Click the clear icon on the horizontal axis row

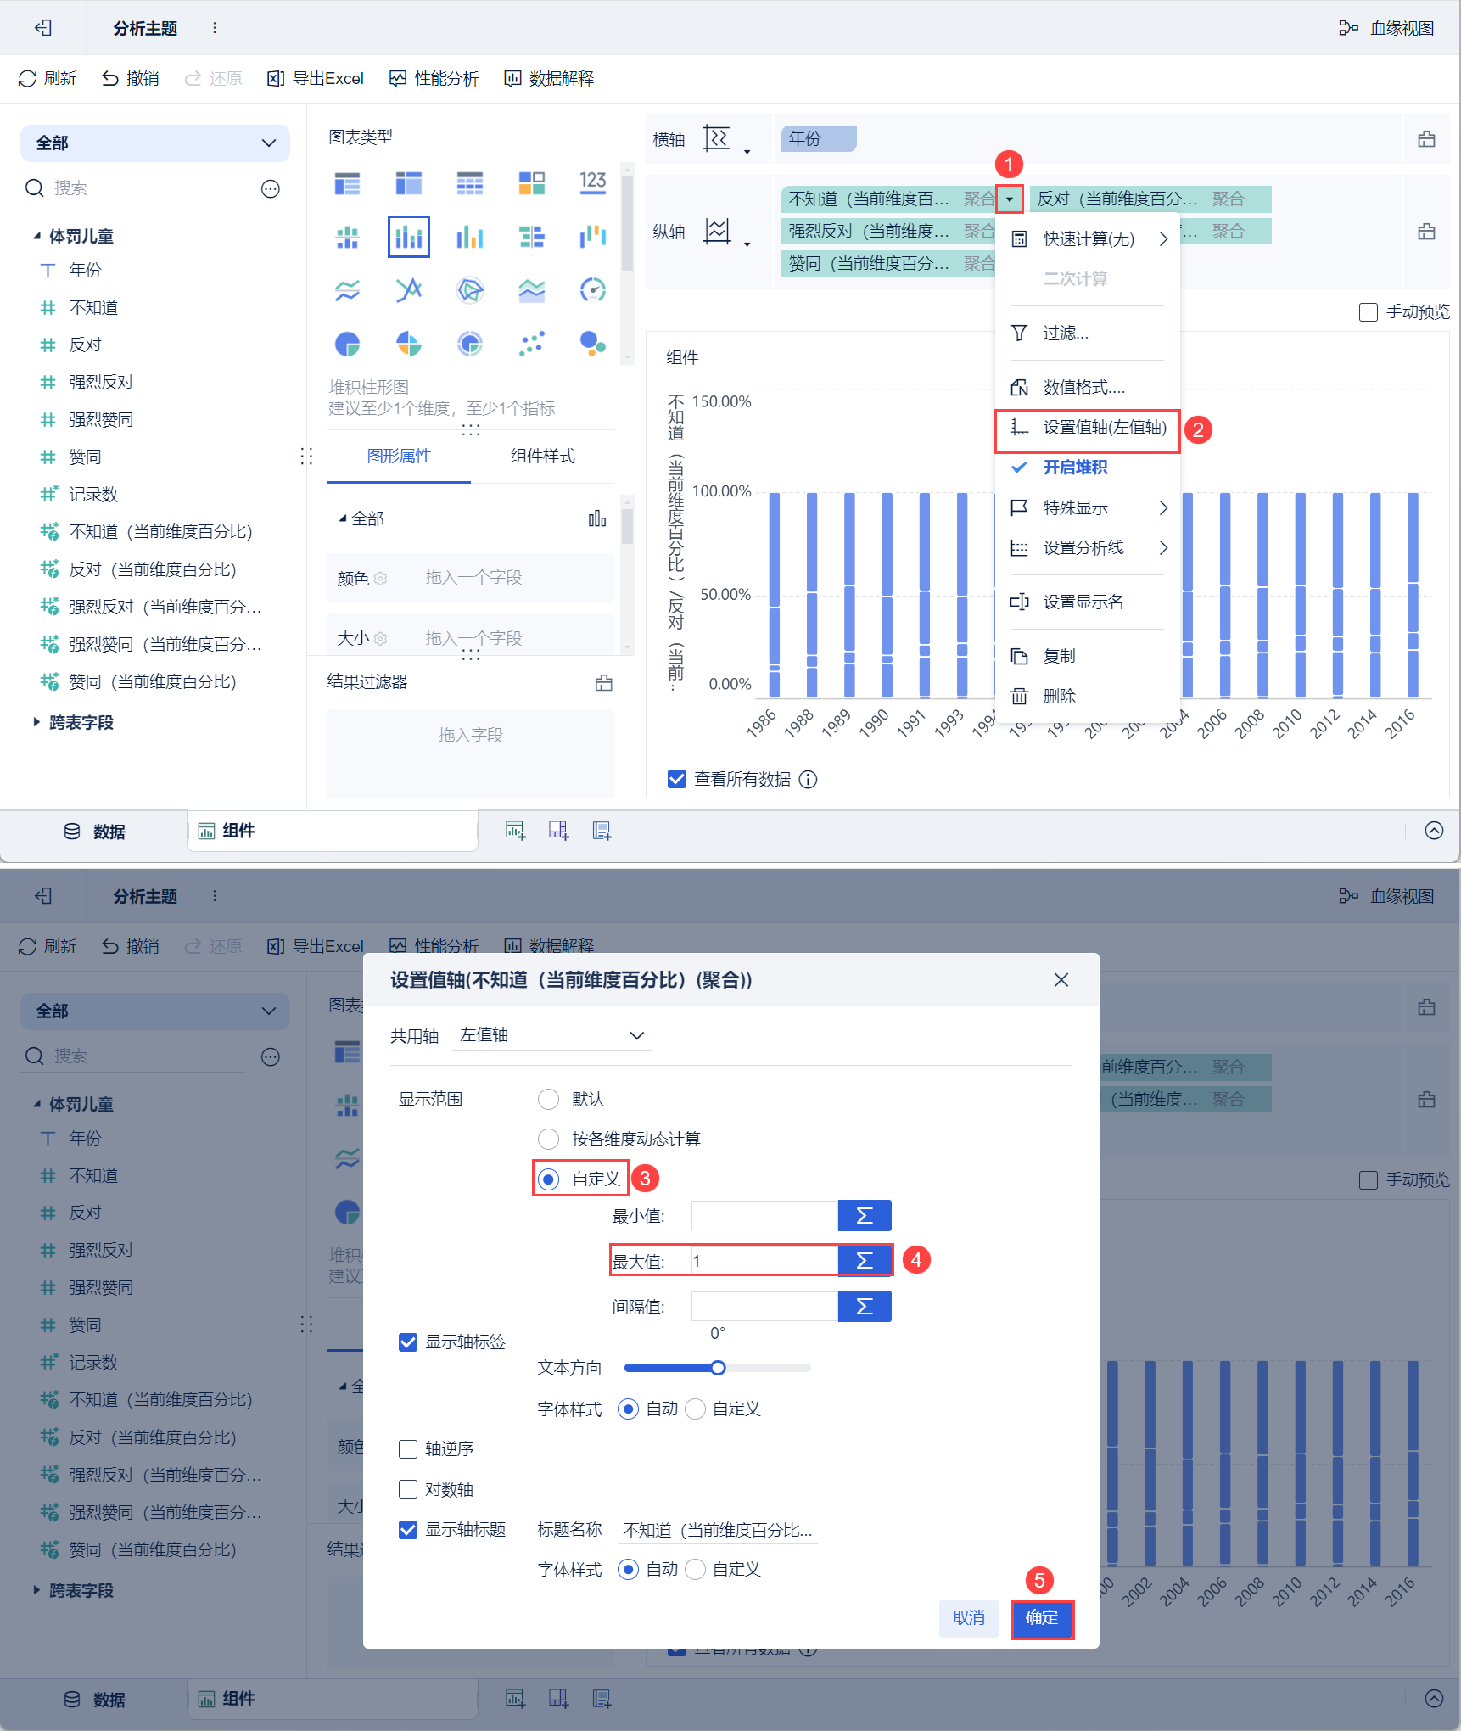tap(1427, 139)
